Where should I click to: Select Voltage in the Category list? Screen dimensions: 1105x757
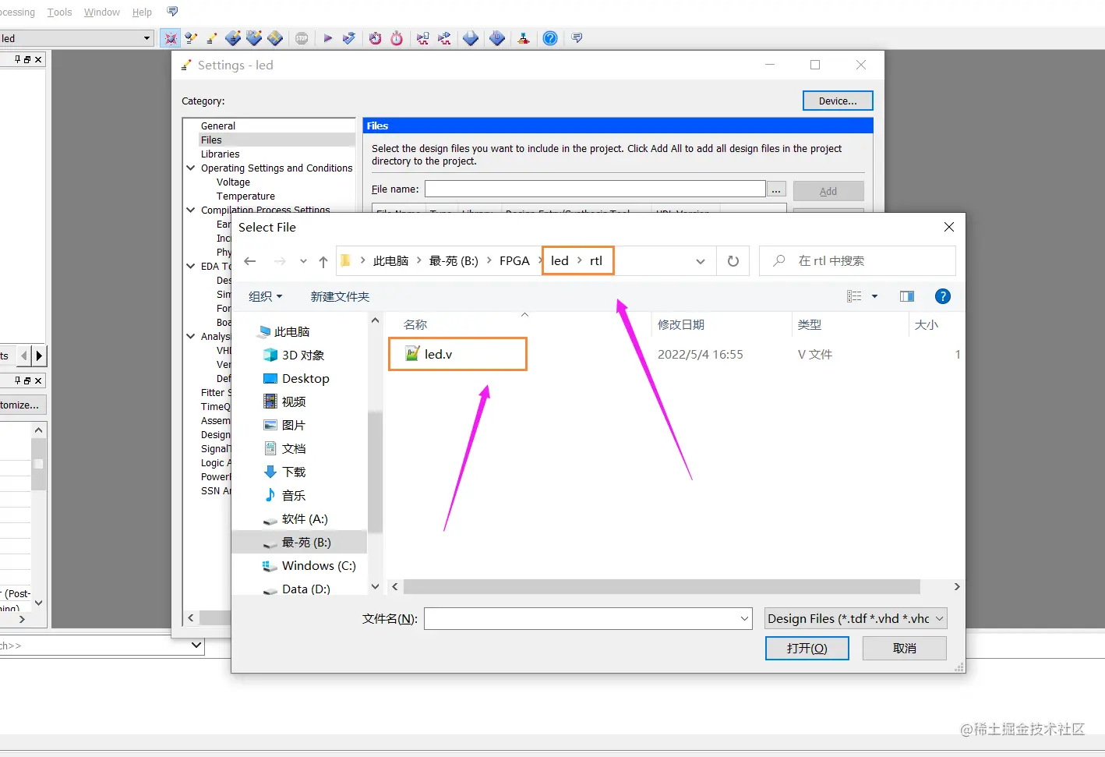click(233, 182)
